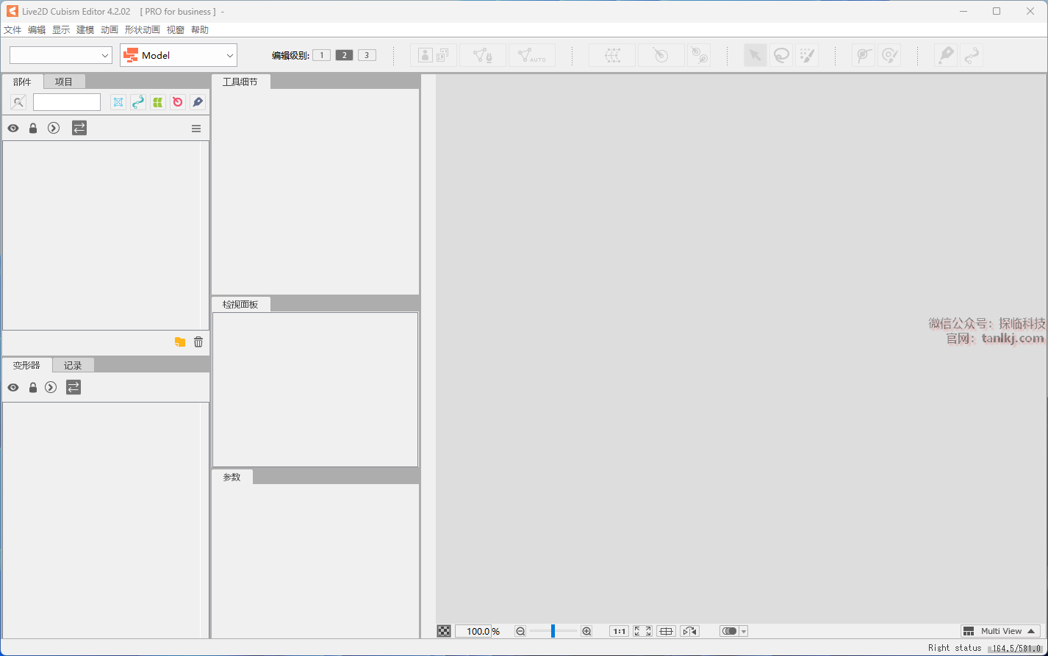Click the search icon in parts panel

[x=18, y=102]
